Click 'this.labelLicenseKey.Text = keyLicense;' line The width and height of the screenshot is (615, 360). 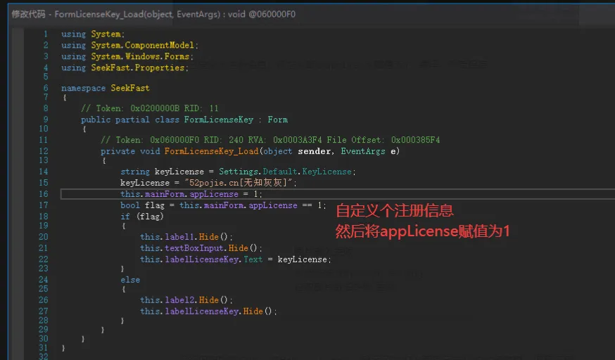[x=236, y=259]
